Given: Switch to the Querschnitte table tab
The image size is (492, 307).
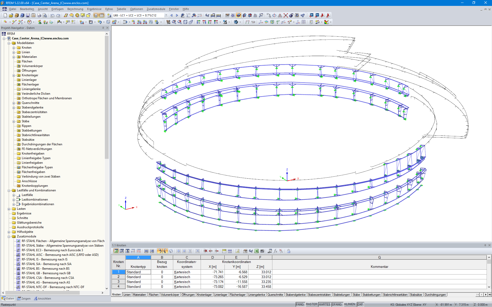Looking at the screenshot, I should pyautogui.click(x=275, y=295).
